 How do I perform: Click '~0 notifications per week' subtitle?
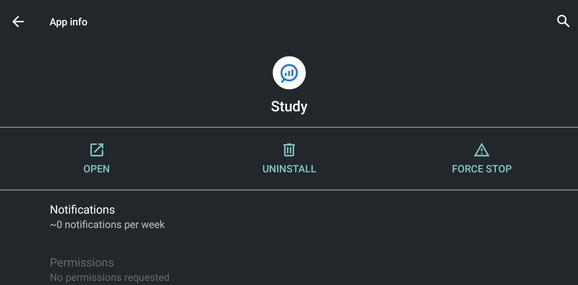[107, 225]
